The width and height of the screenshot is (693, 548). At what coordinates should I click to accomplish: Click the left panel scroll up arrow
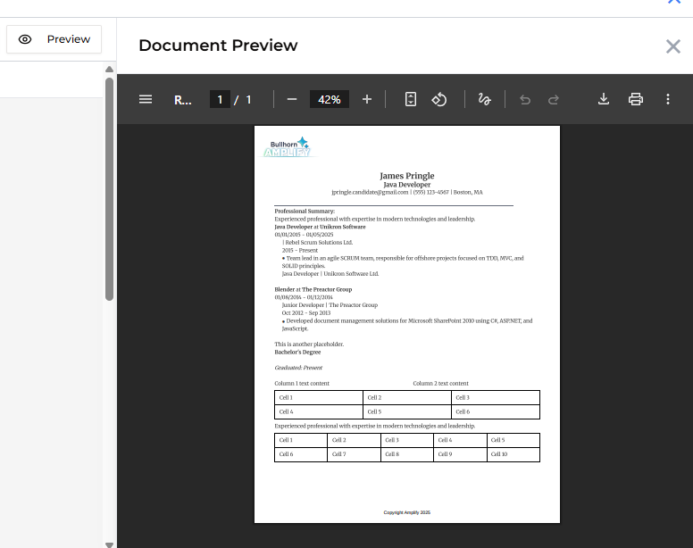110,69
